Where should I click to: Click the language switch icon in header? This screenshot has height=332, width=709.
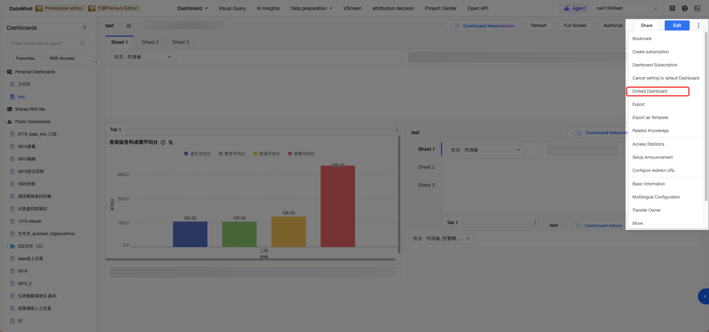697,8
